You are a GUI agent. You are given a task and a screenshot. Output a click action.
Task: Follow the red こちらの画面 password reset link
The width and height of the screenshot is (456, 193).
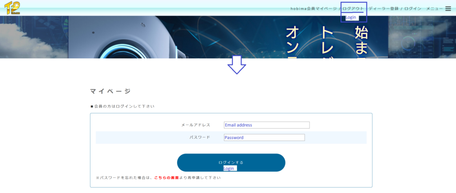167,177
